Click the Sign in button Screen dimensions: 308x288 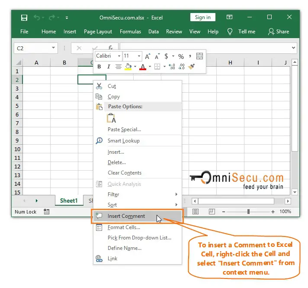203,17
